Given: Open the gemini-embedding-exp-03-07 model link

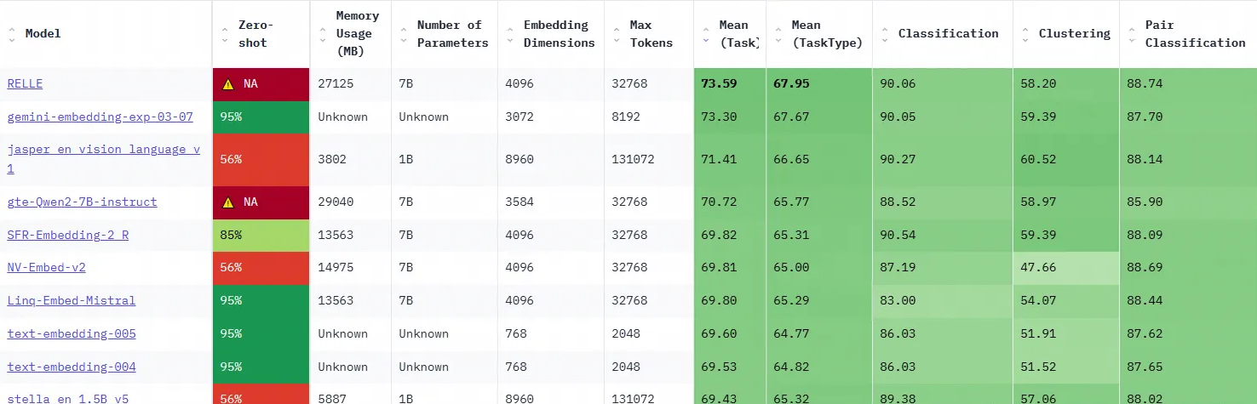Looking at the screenshot, I should tap(100, 117).
